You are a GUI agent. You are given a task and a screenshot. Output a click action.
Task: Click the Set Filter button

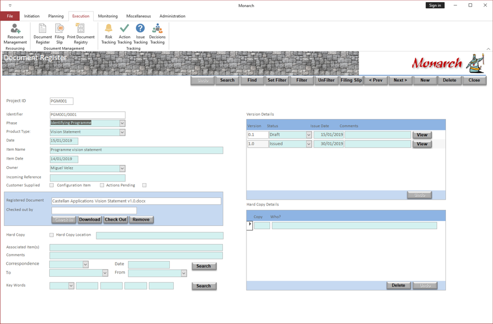coord(277,80)
